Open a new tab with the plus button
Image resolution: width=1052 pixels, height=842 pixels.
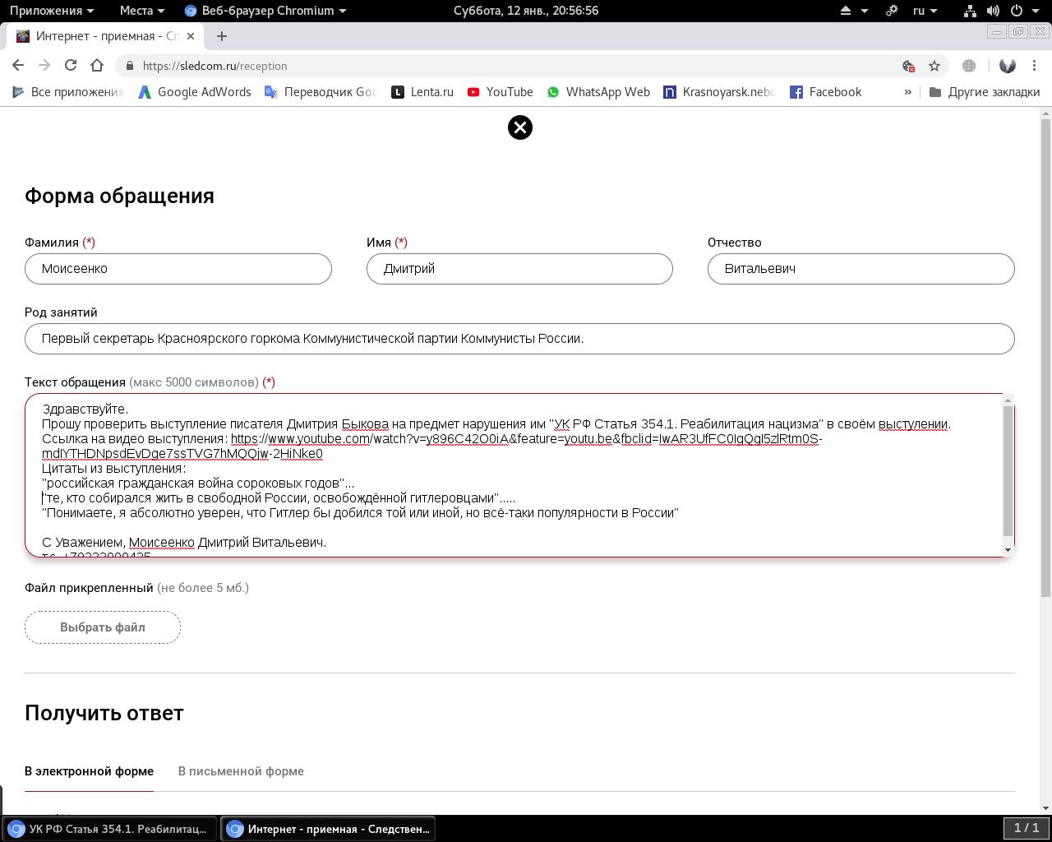tap(222, 36)
